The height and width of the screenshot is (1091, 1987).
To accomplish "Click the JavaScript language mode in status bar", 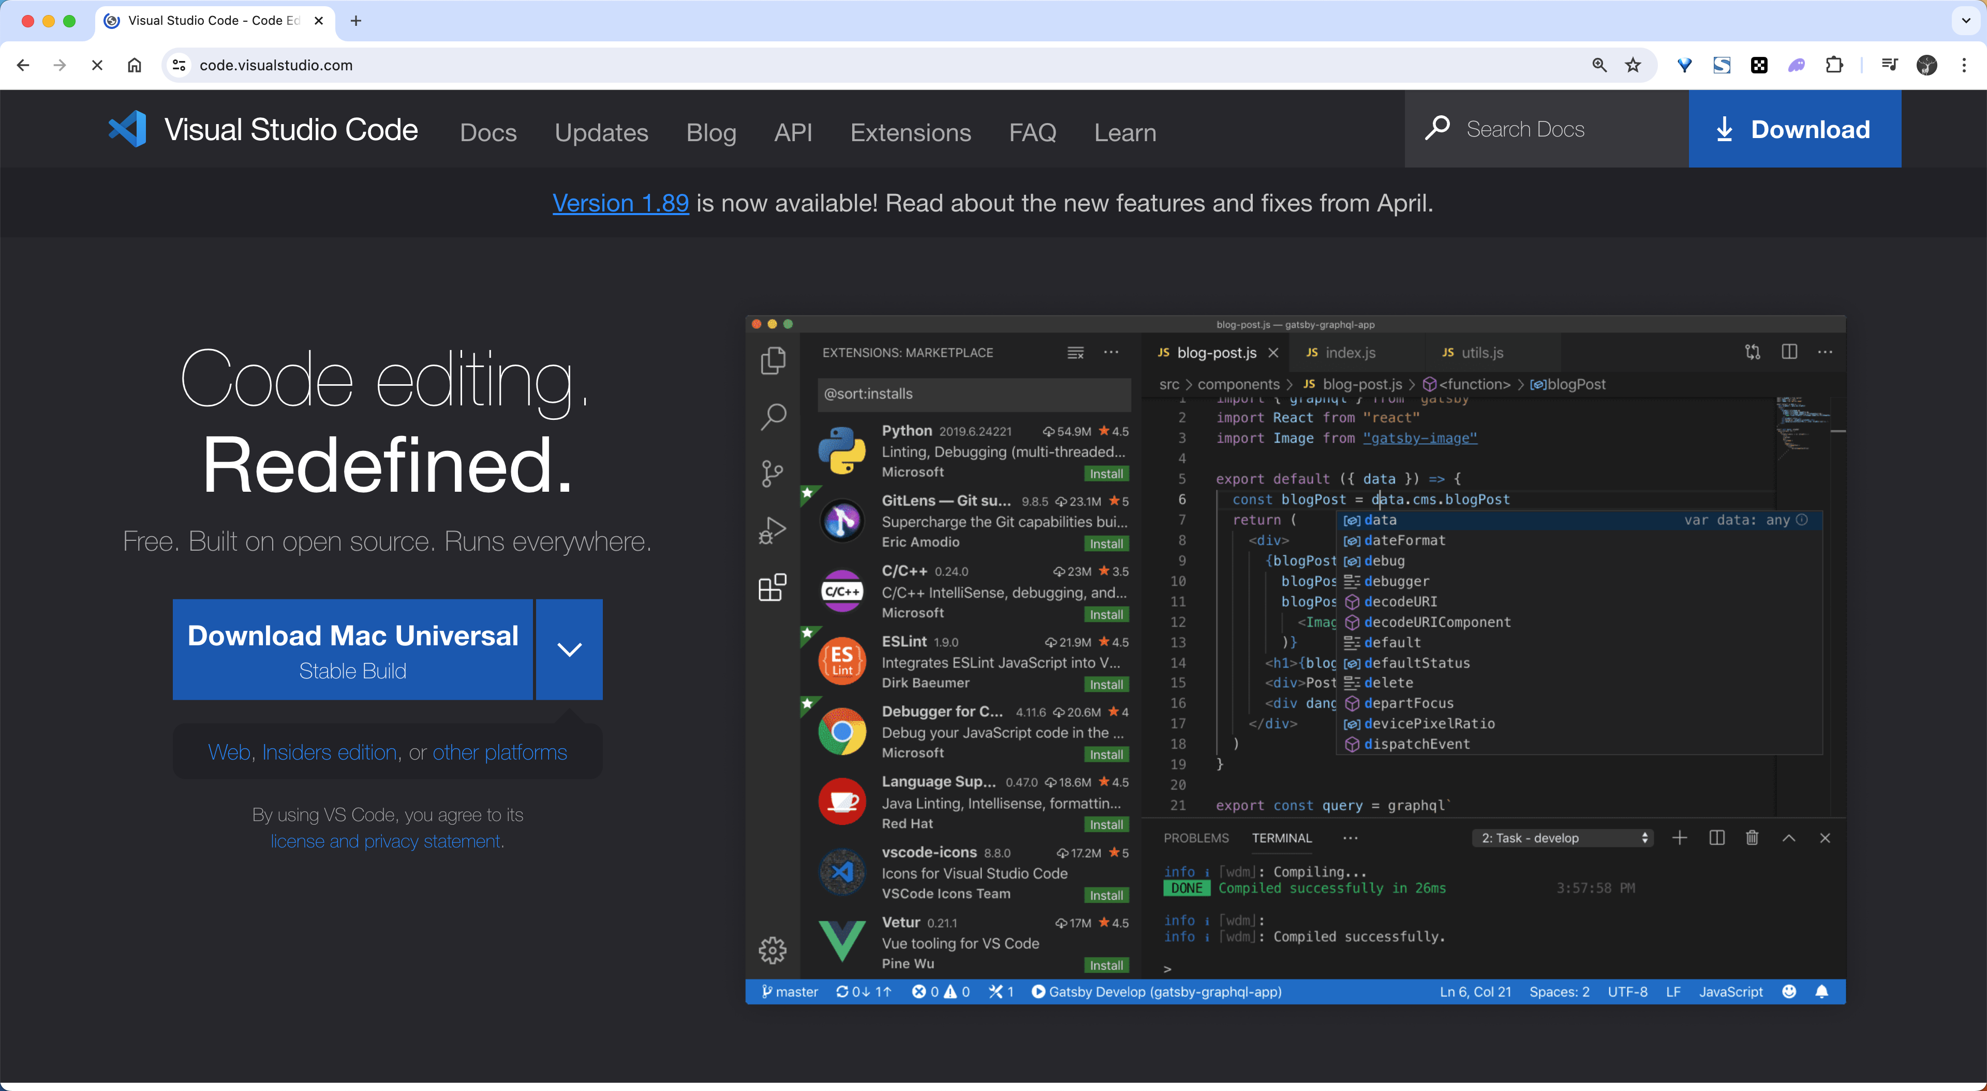I will (1731, 992).
